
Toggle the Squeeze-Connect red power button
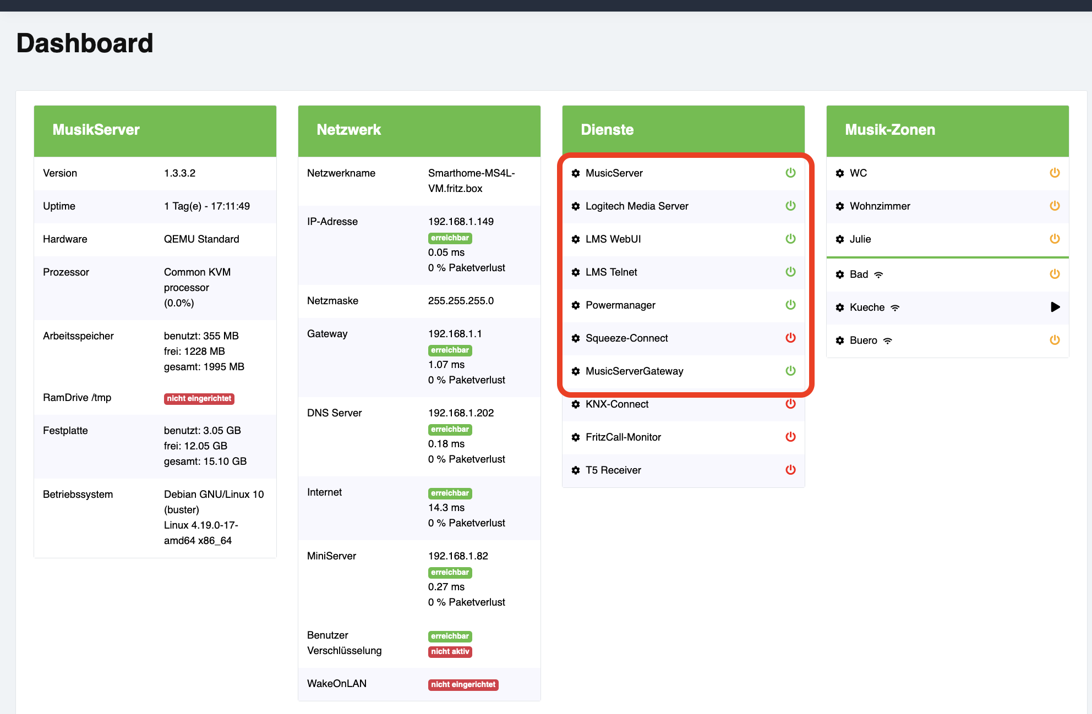click(790, 338)
